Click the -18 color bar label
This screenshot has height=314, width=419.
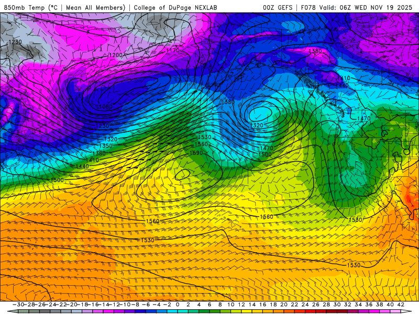coord(83,305)
